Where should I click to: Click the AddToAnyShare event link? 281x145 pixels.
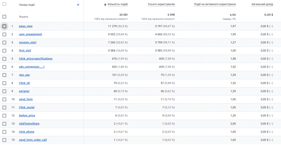pyautogui.click(x=29, y=124)
